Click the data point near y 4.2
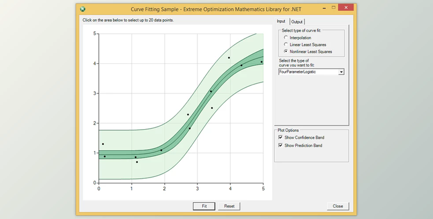Viewport: 433px width, 219px height. 229,58
